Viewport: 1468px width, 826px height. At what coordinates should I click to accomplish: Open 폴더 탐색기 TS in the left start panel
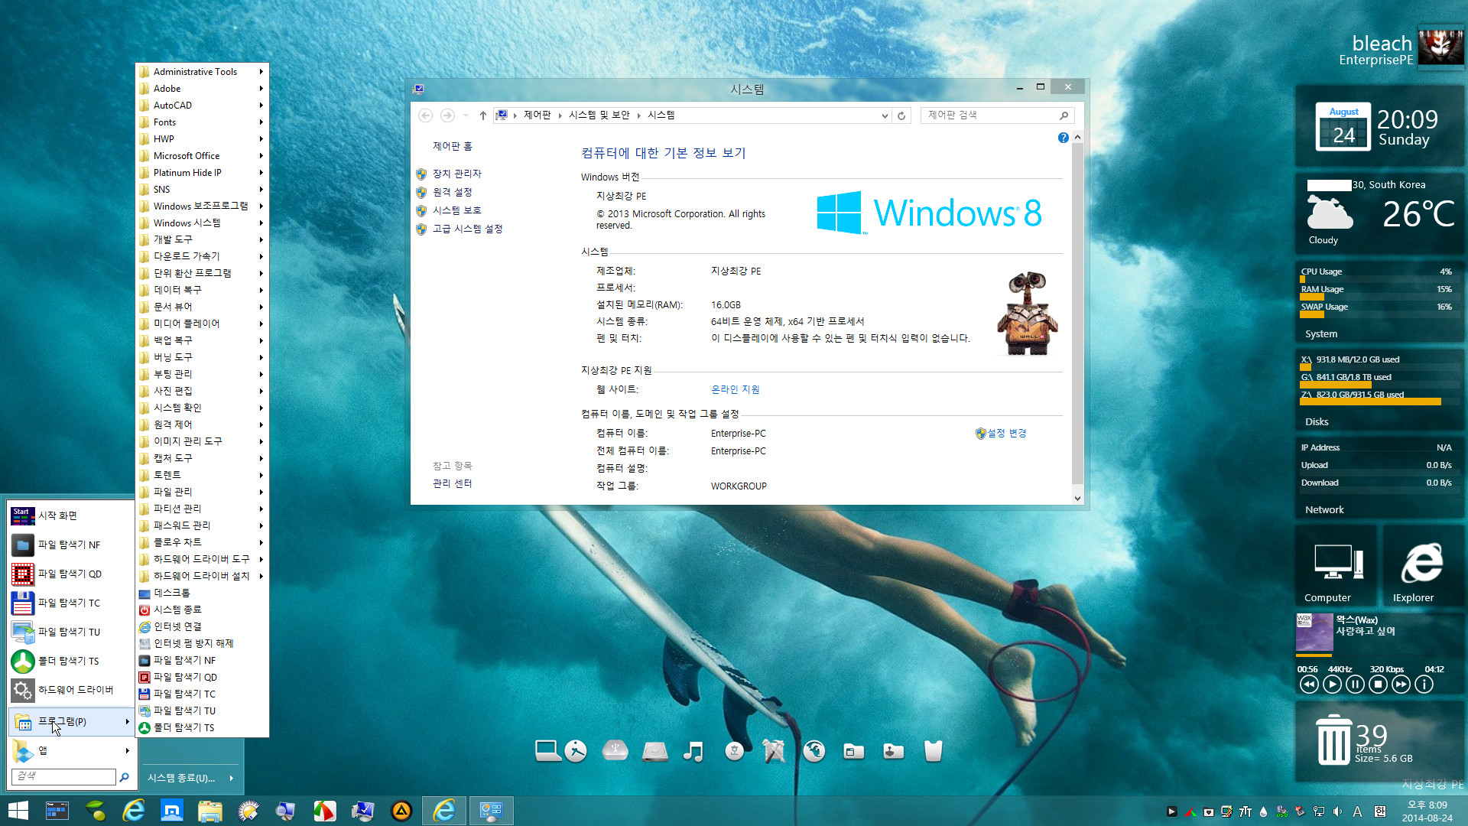[x=70, y=662]
